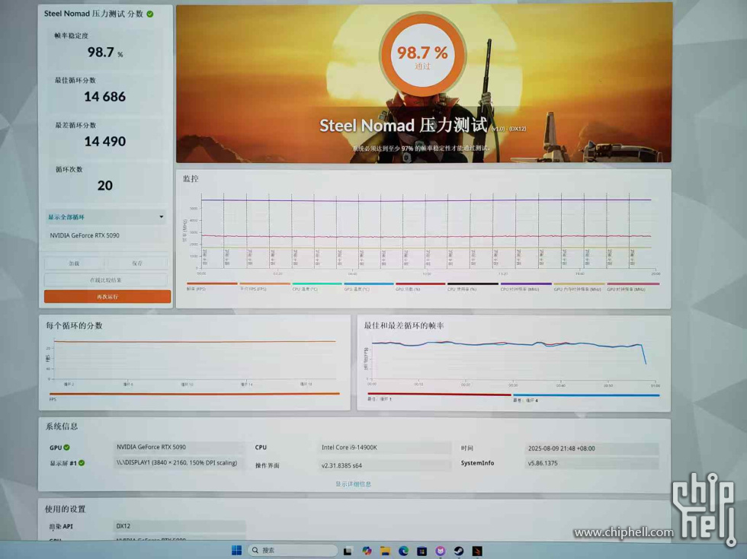Click the green check next to GPU
Viewport: 747px width, 559px height.
tap(67, 448)
